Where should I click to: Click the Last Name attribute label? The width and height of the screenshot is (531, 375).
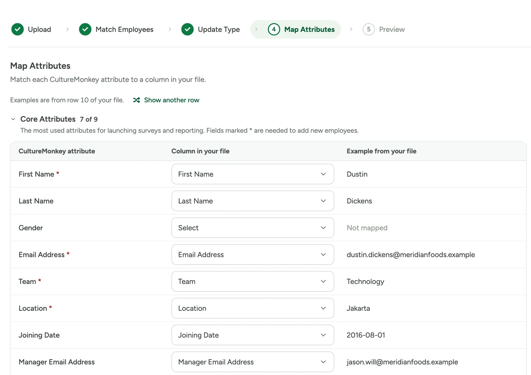[36, 201]
